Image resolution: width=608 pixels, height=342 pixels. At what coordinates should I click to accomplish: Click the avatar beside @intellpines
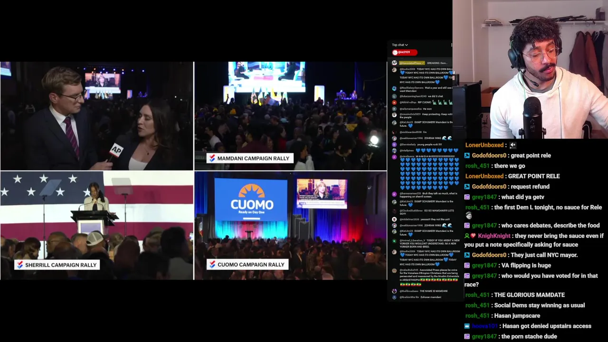click(x=394, y=151)
